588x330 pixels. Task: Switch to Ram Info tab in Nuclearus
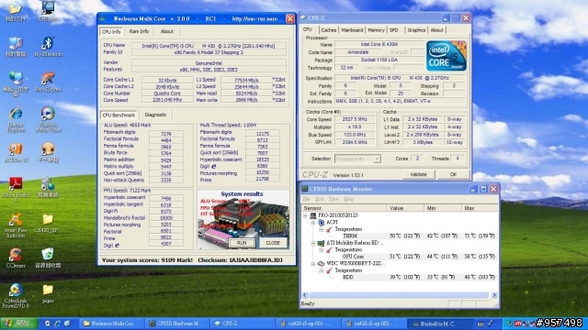coord(139,31)
